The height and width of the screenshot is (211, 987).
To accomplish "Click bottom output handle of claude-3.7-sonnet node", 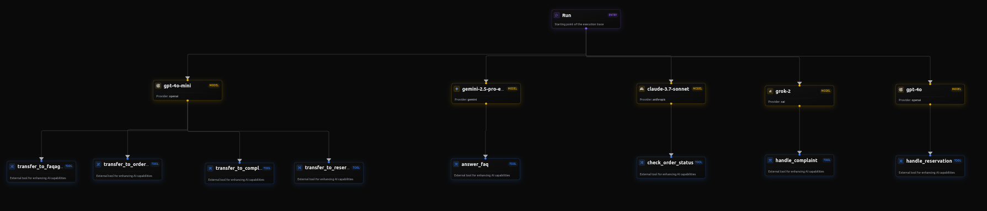I will (x=671, y=104).
